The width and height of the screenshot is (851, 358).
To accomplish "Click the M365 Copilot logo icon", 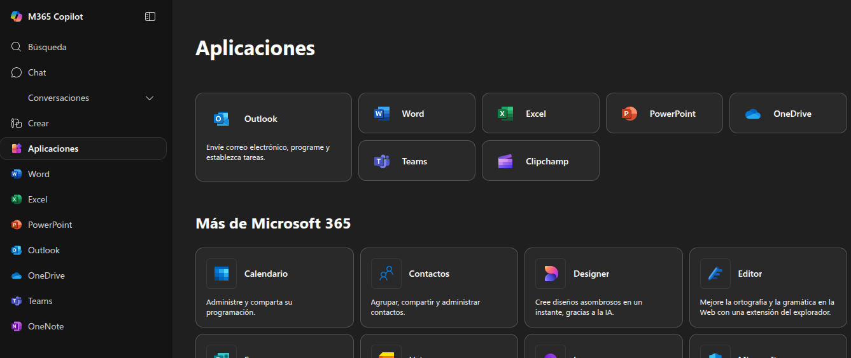I will click(x=17, y=17).
